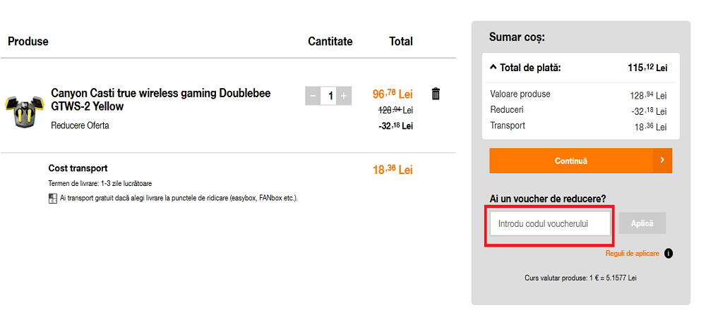Click the Cost transport heading
The image size is (706, 317).
point(78,168)
